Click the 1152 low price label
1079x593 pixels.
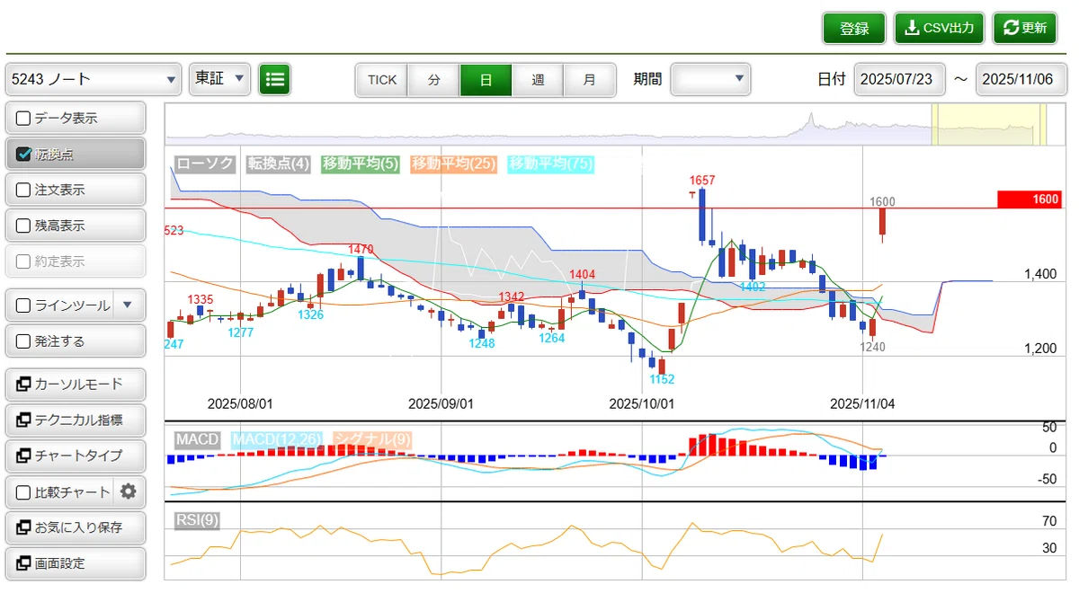click(x=662, y=379)
